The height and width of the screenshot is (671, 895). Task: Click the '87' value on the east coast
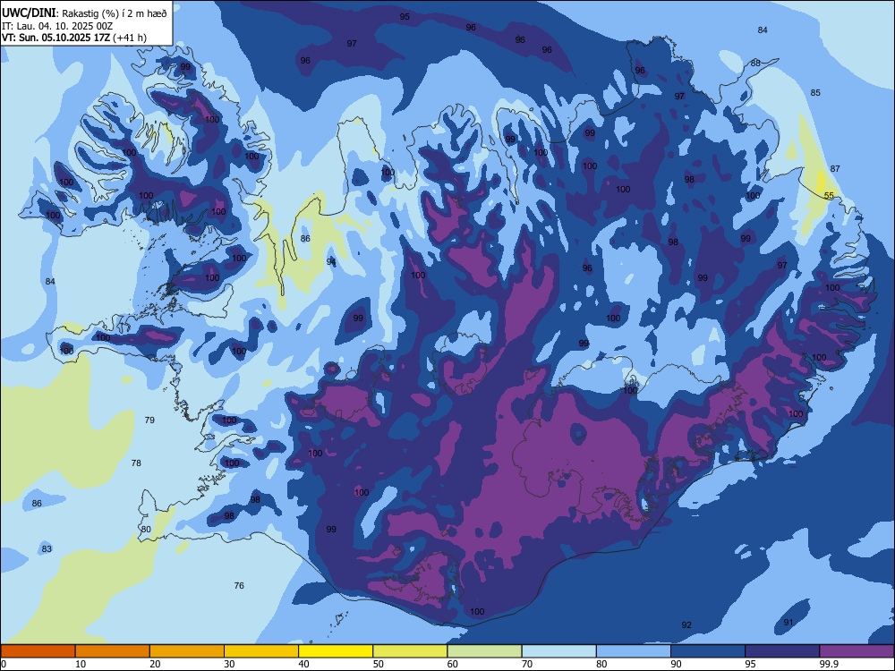click(835, 169)
